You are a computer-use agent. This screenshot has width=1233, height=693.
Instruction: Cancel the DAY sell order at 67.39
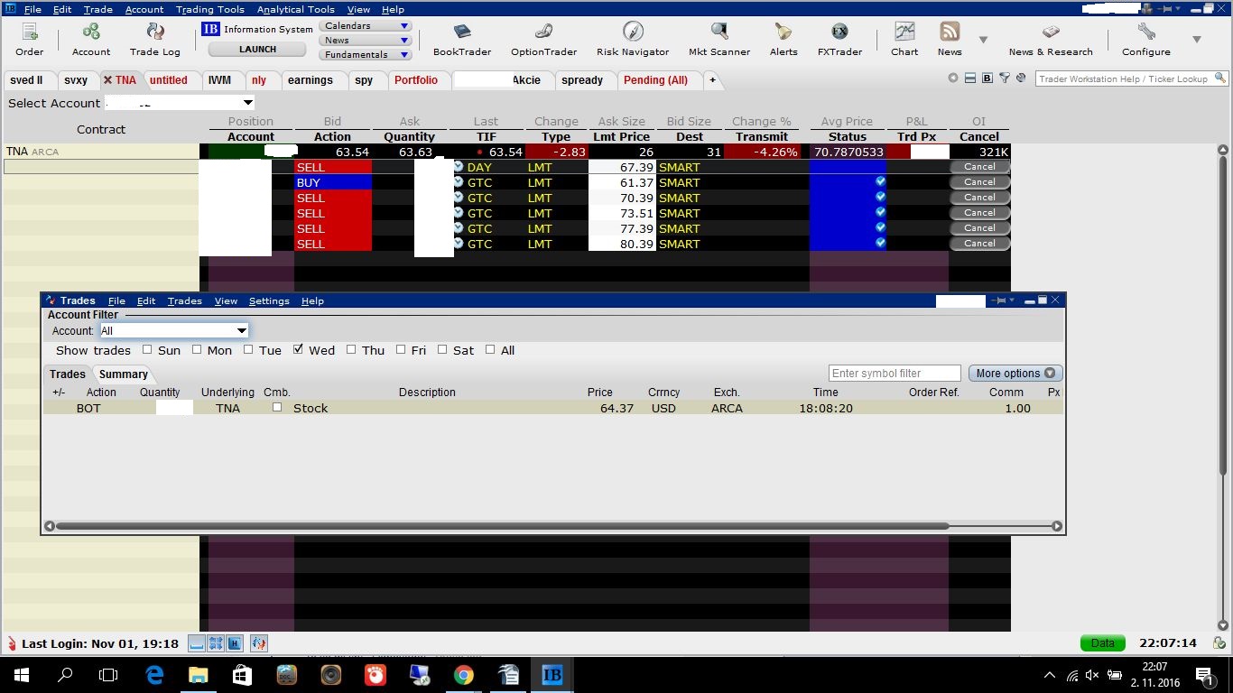(979, 167)
